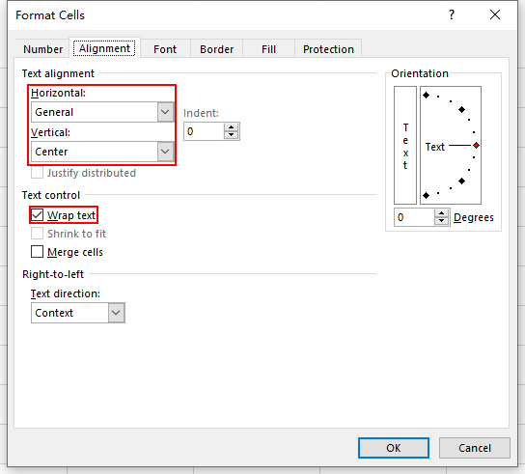Increase Degrees using up spinner arrow
The image size is (525, 474).
(442, 213)
